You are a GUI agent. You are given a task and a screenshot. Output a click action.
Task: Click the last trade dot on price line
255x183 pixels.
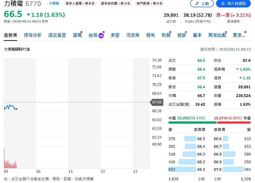(16, 109)
